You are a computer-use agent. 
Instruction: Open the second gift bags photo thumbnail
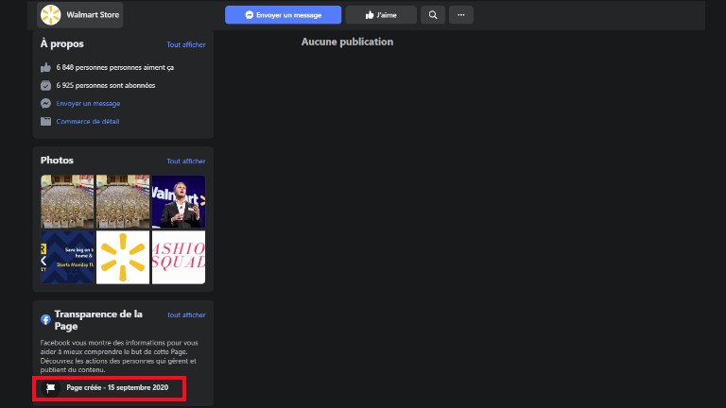(x=123, y=201)
